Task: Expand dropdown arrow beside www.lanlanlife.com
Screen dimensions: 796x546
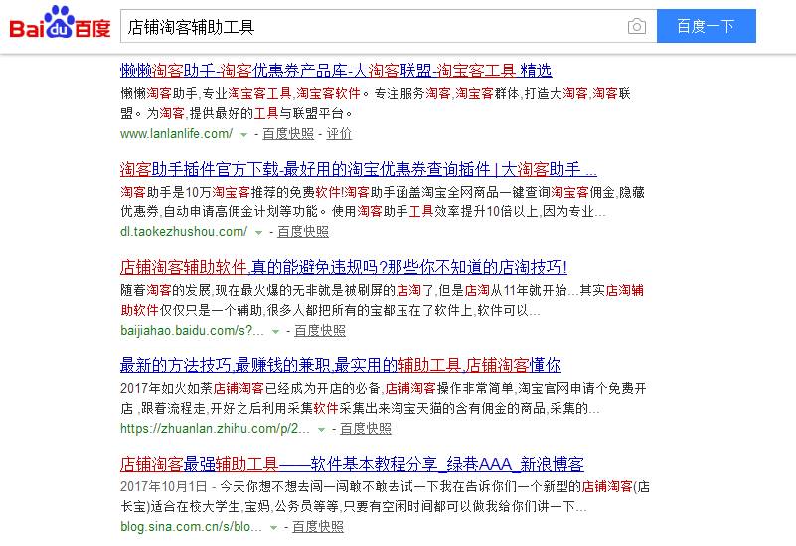Action: (x=243, y=135)
